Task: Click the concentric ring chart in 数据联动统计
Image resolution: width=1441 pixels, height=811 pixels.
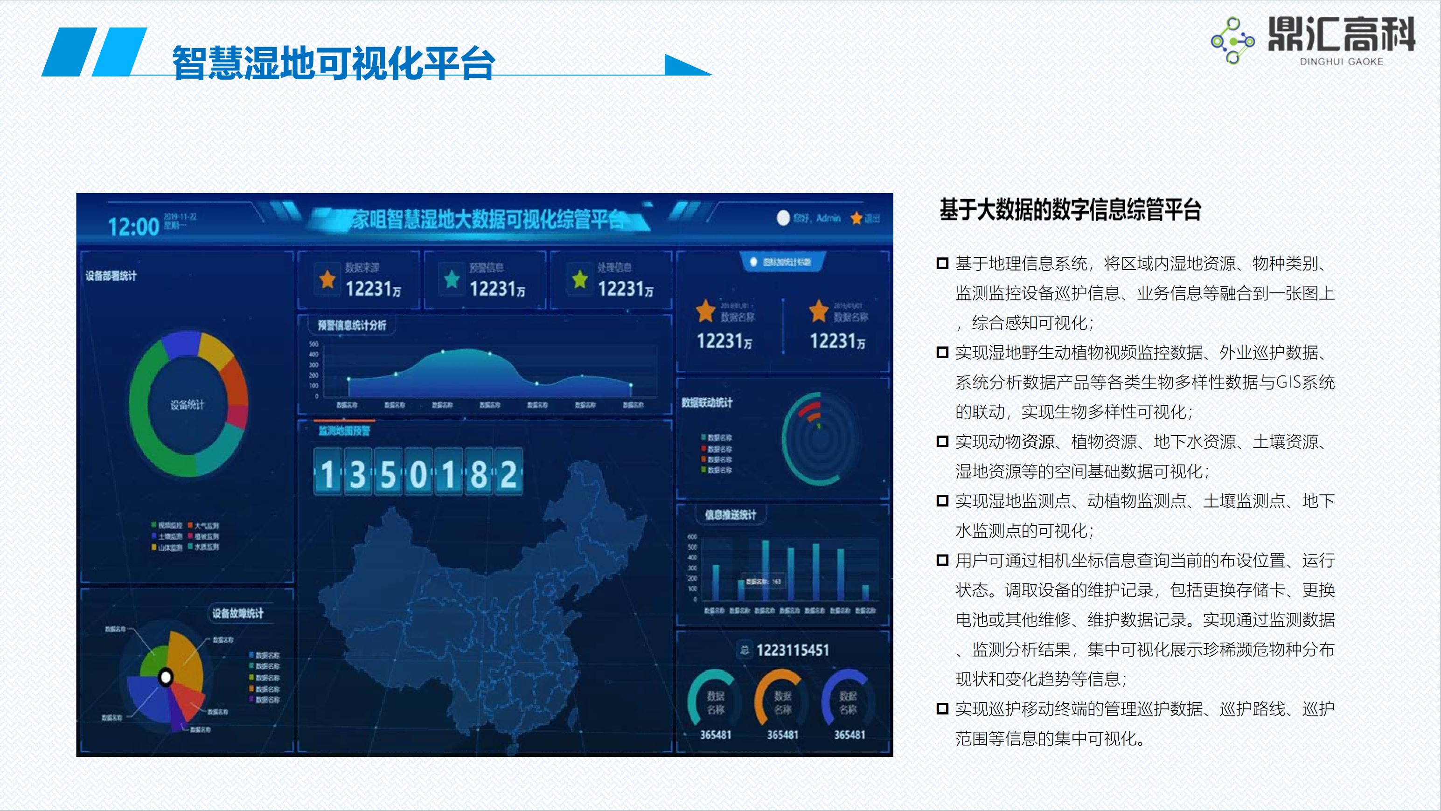Action: tap(820, 438)
